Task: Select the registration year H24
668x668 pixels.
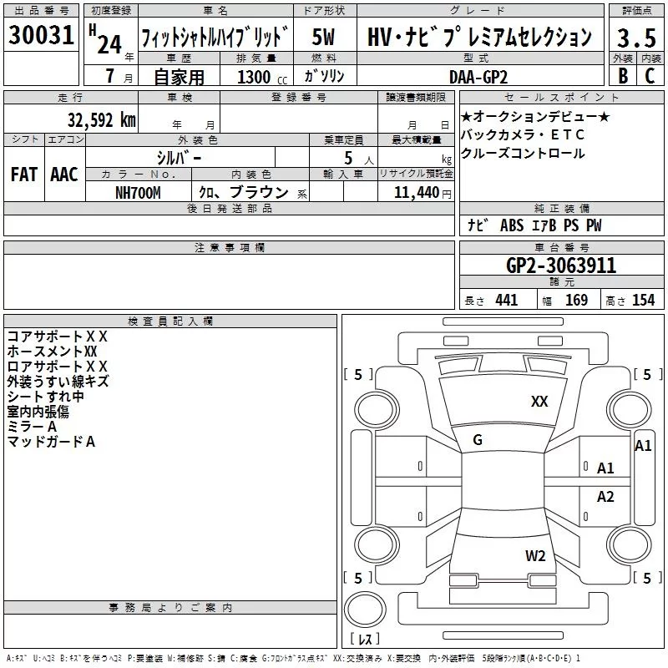Action: [x=105, y=39]
